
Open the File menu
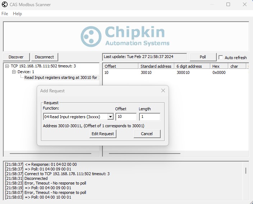coord(5,14)
